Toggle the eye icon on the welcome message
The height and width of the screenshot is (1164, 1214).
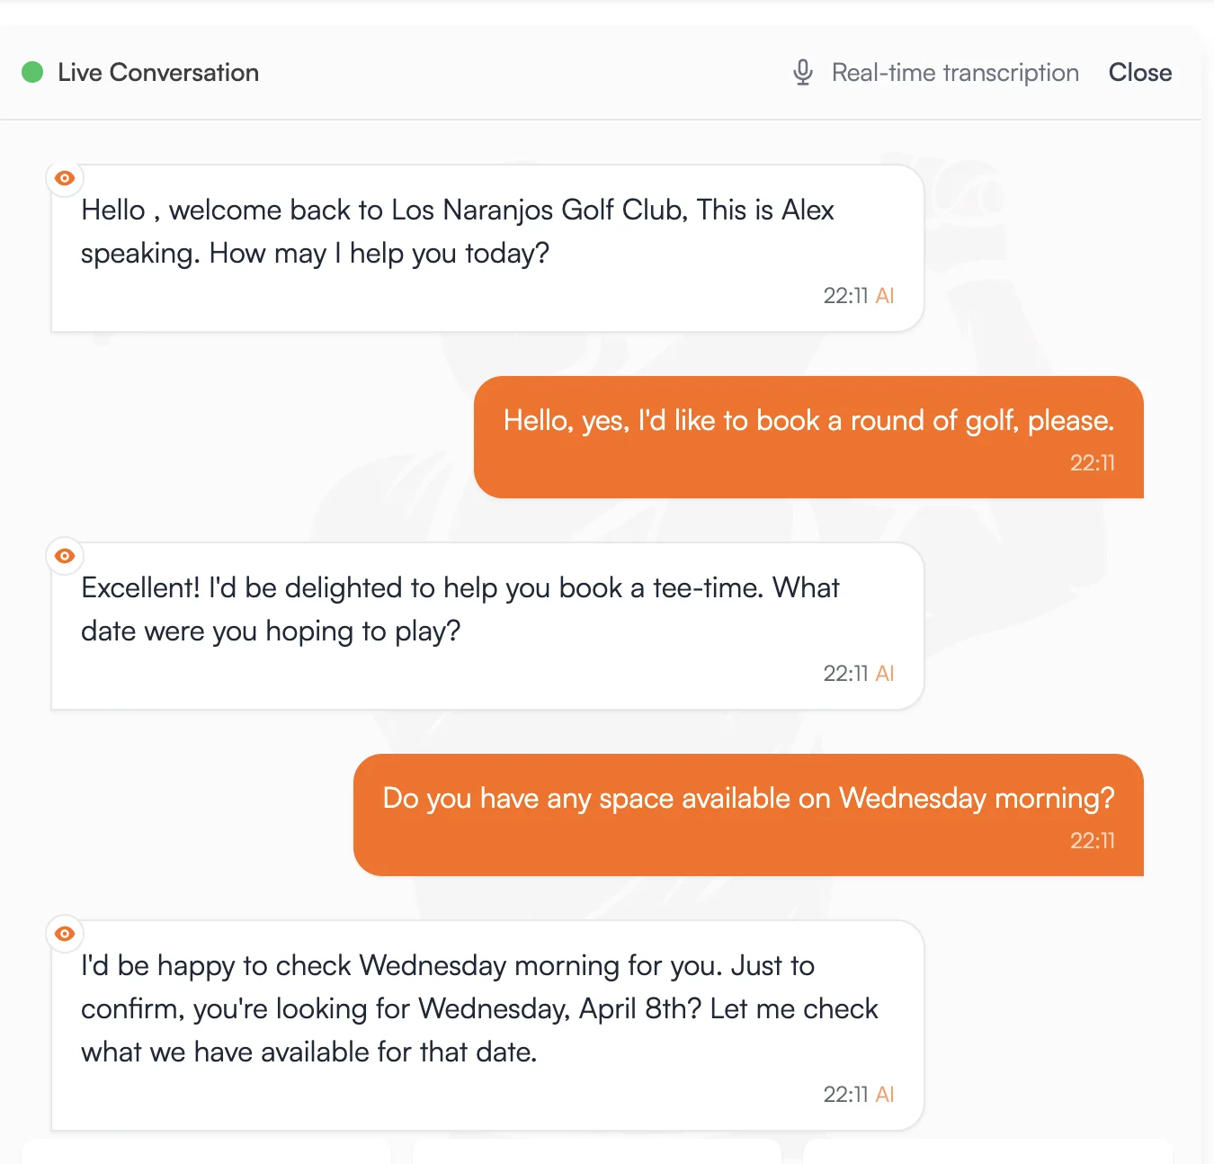coord(65,178)
